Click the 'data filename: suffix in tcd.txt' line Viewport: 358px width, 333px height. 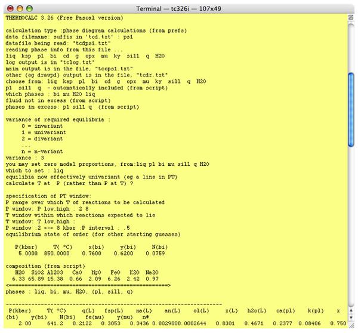click(x=69, y=37)
